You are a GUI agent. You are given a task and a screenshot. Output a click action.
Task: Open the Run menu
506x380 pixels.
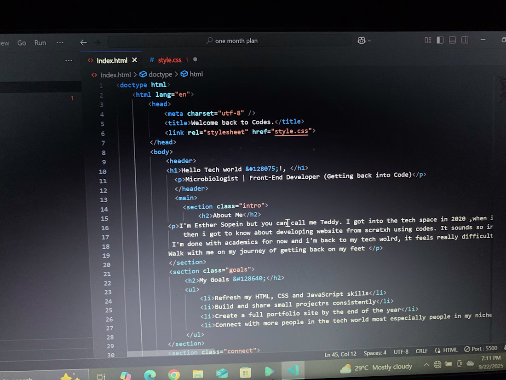click(x=40, y=43)
